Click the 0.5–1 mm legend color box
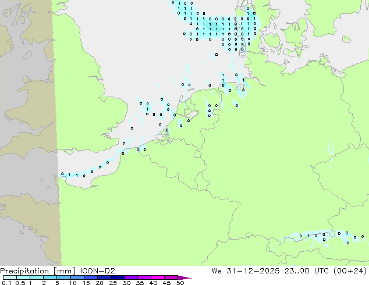Screen dimensions: 369x285 pos(23,277)
